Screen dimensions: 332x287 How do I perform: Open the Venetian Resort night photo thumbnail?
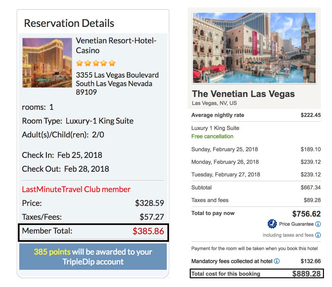47,63
